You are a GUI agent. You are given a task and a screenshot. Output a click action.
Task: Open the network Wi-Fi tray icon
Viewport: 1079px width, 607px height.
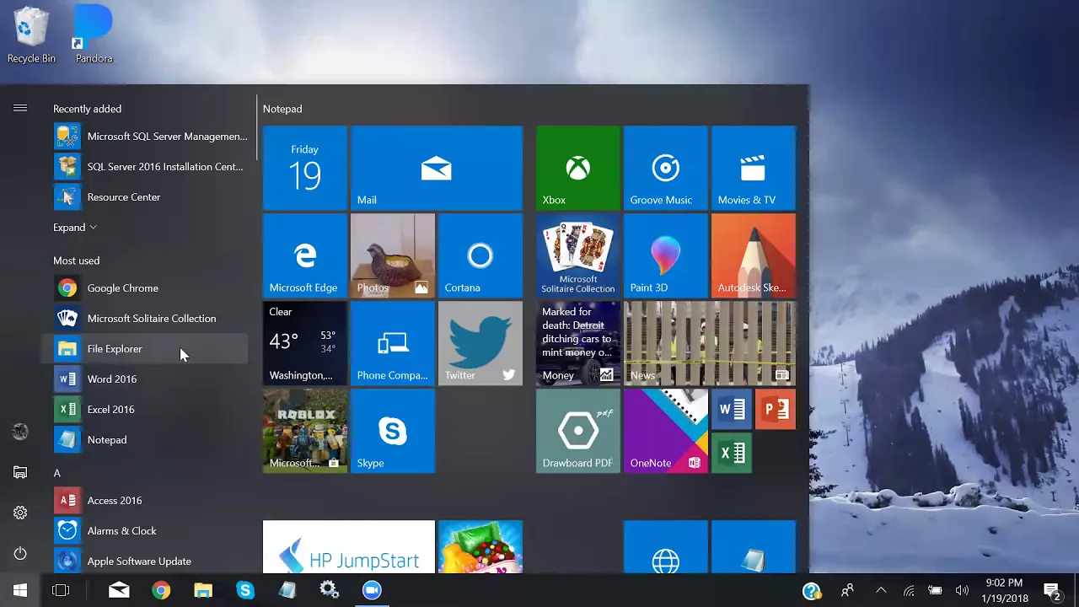(909, 590)
